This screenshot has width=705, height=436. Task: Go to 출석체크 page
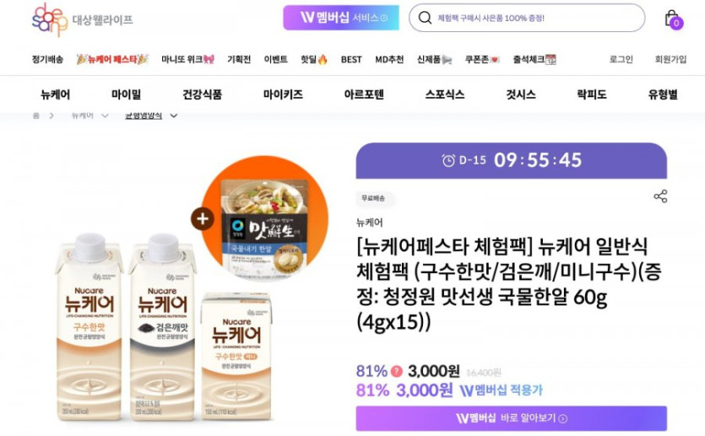534,59
